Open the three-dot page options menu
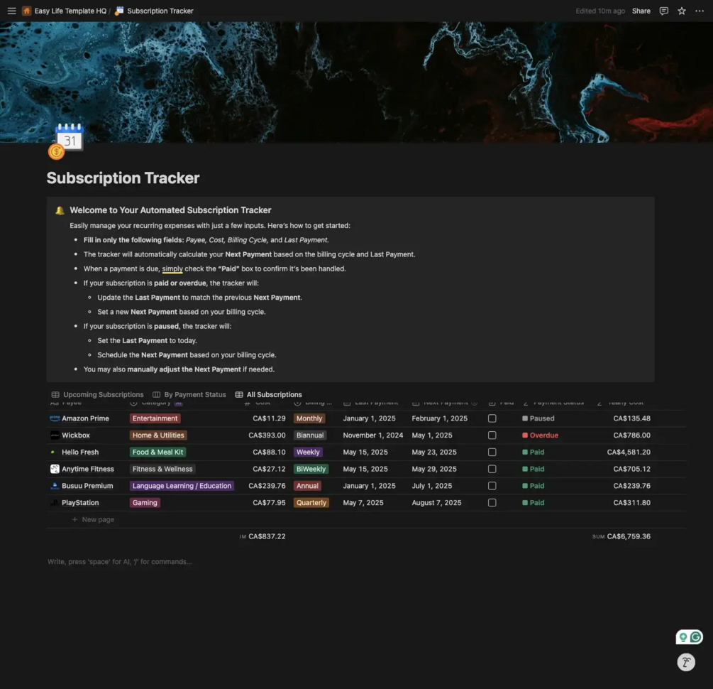Screen dimensions: 713x689 click(x=700, y=11)
